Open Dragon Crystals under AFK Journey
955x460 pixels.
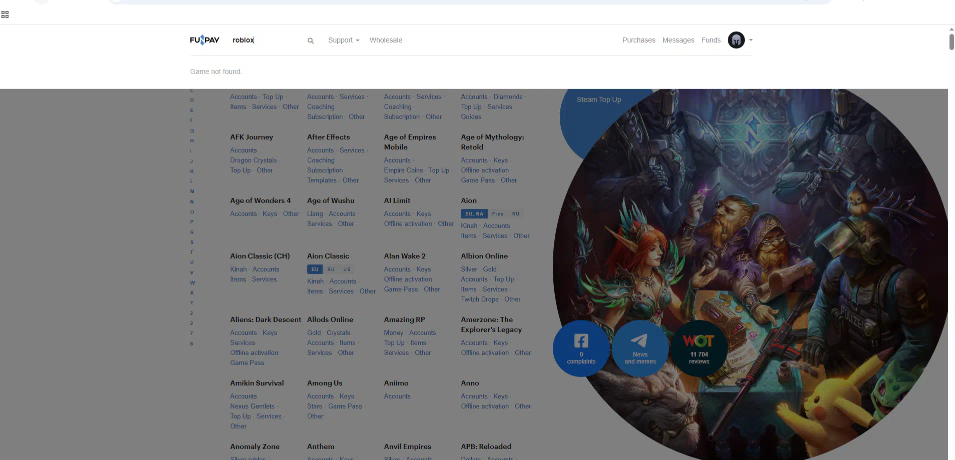point(253,160)
